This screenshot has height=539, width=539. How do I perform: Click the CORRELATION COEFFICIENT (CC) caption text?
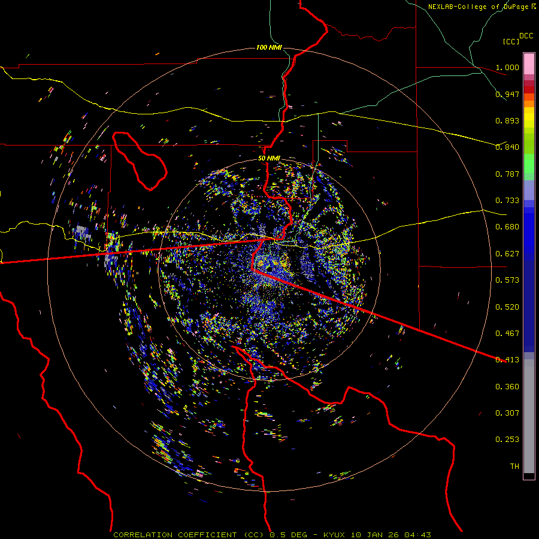[x=189, y=535]
